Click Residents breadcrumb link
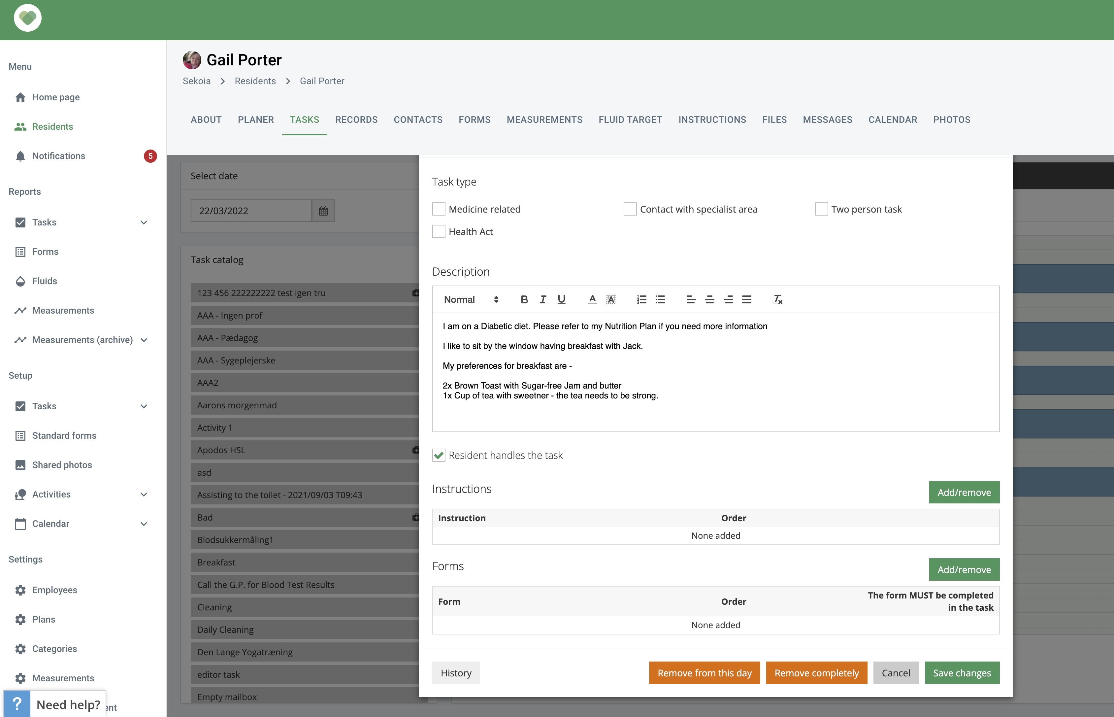Screen dimensions: 1114x717 255,81
